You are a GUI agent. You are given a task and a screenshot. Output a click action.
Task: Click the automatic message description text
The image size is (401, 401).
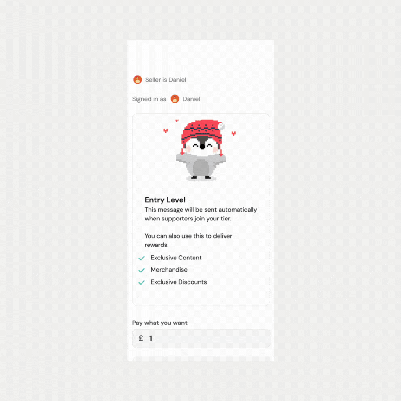point(201,214)
